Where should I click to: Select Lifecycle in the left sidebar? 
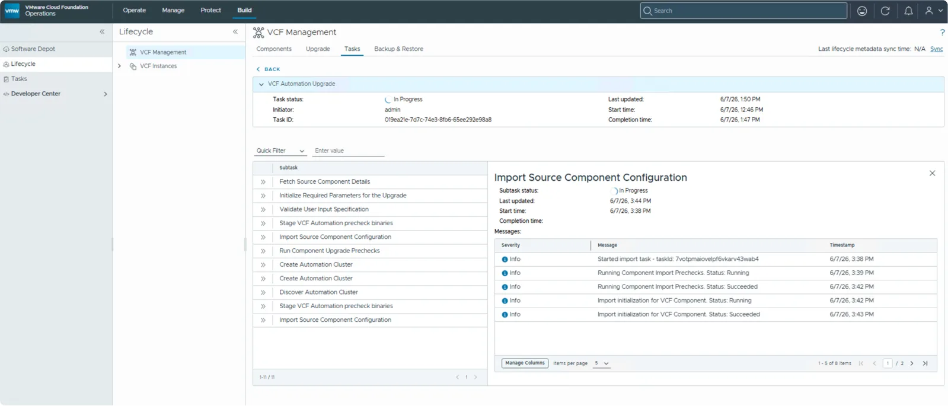(x=56, y=64)
